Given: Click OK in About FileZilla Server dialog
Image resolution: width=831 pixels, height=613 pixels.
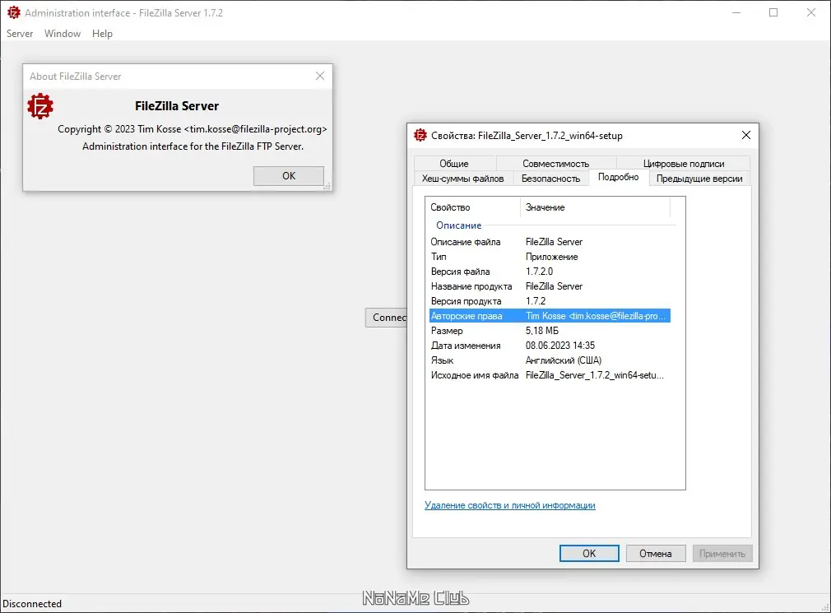Looking at the screenshot, I should 289,176.
